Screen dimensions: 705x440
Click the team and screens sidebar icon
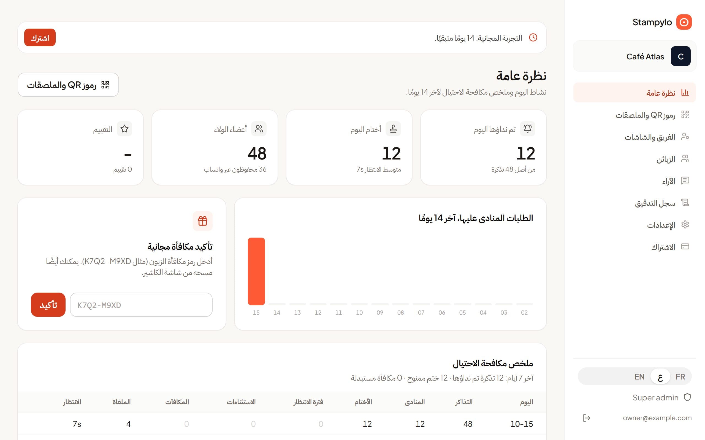point(685,136)
